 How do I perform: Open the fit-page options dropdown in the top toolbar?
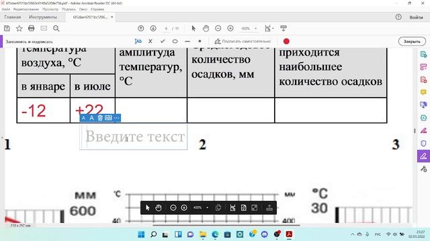pos(269,28)
